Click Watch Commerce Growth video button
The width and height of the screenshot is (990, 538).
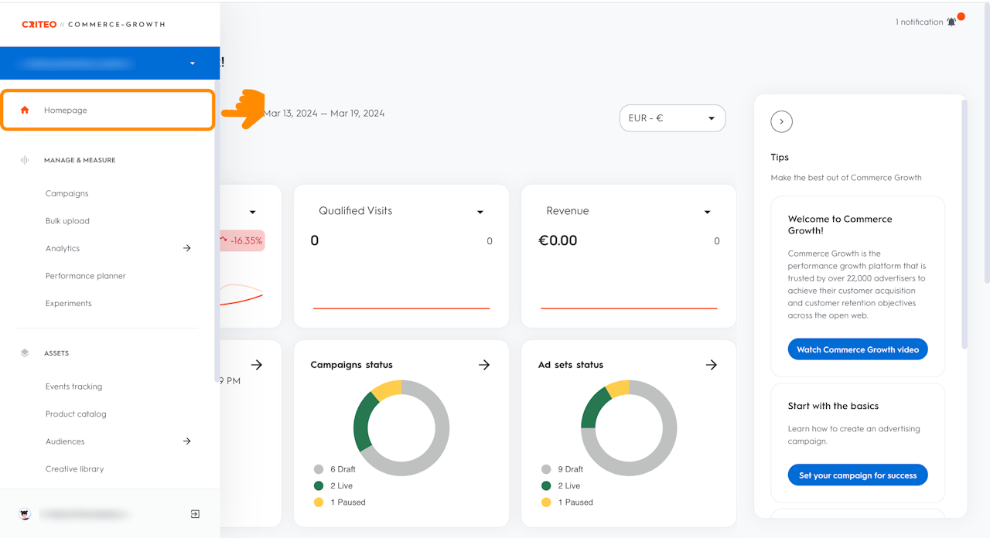click(857, 349)
